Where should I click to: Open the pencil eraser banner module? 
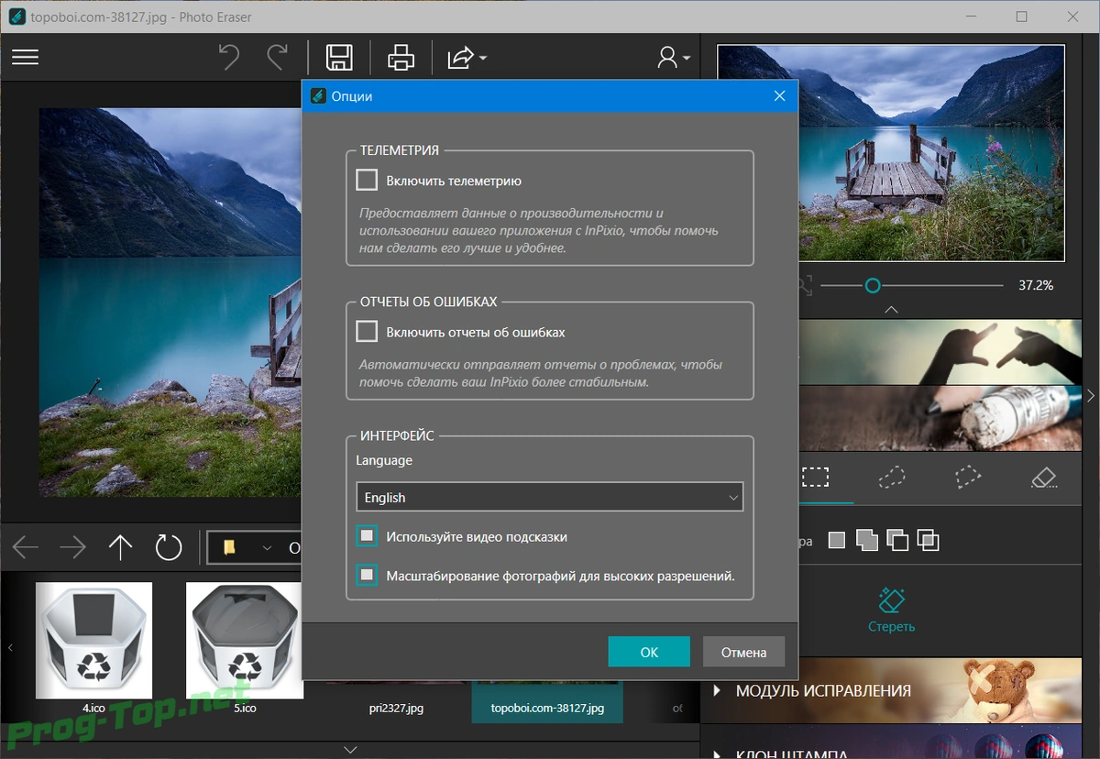pos(940,418)
